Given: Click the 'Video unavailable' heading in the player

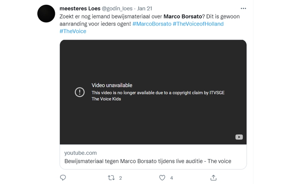Looking at the screenshot, I should point(112,85).
